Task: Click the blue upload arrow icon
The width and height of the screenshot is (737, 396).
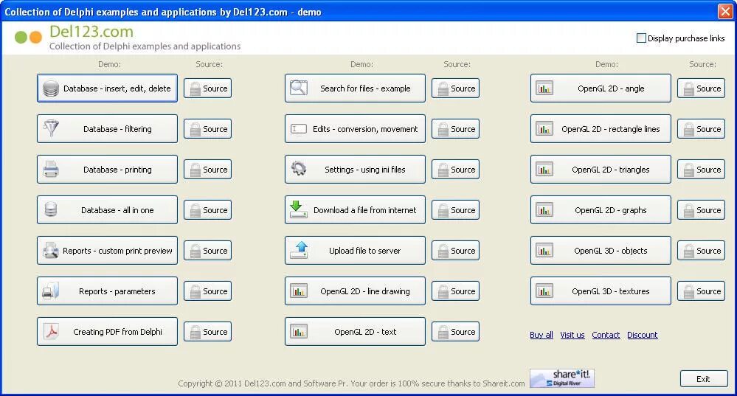Action: point(299,250)
